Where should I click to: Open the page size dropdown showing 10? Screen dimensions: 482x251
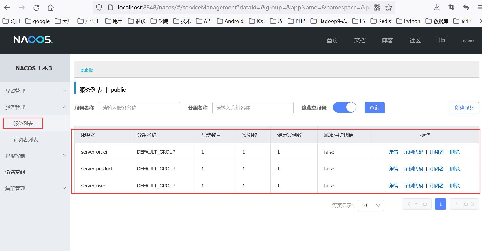tap(371, 205)
